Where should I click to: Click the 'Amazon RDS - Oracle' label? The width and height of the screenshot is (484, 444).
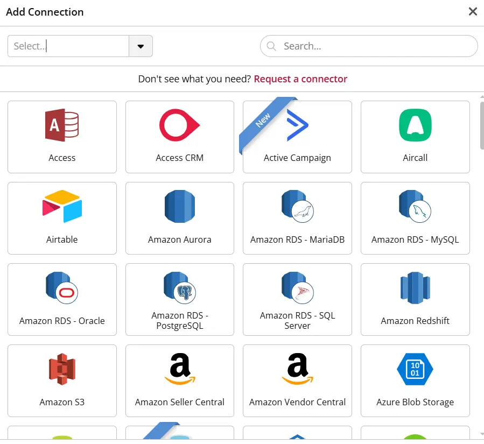point(62,321)
